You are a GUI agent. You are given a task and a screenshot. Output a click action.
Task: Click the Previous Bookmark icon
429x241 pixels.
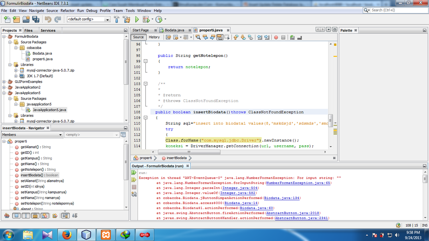(236, 37)
